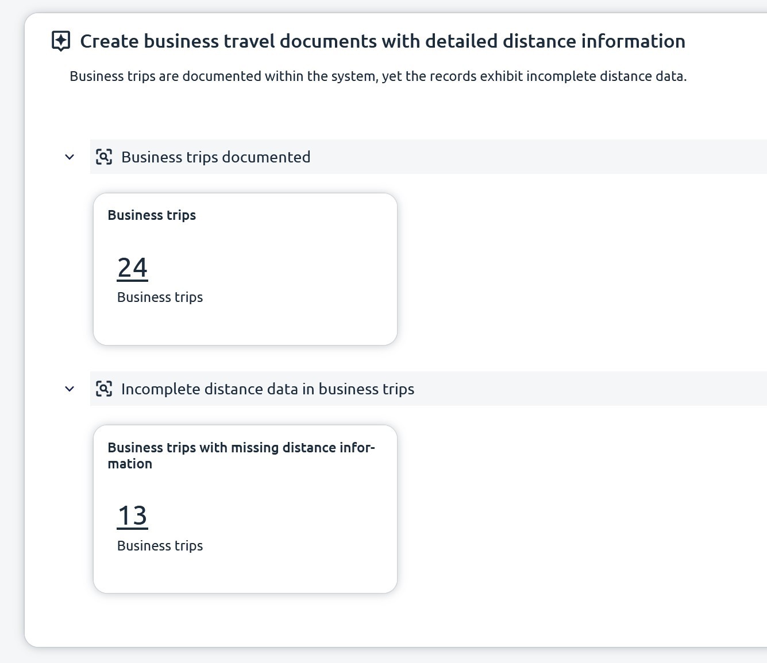Screen dimensions: 767x663
Task: Click the Business trips label under 24
Action: 160,297
